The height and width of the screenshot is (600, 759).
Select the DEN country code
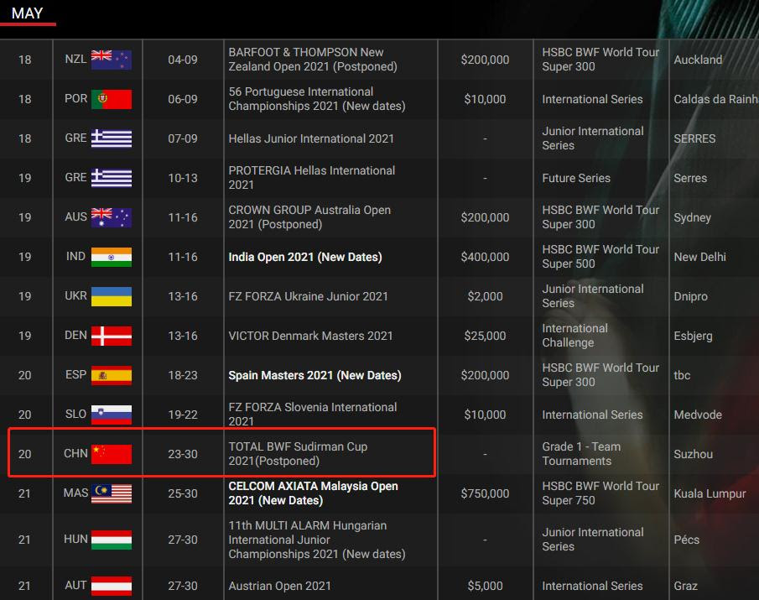(x=75, y=335)
